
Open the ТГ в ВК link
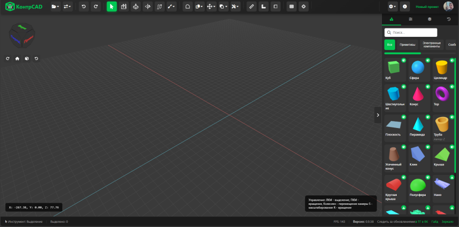coord(423,222)
